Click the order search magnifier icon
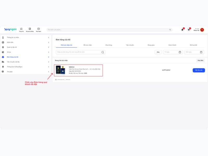 click(x=102, y=52)
